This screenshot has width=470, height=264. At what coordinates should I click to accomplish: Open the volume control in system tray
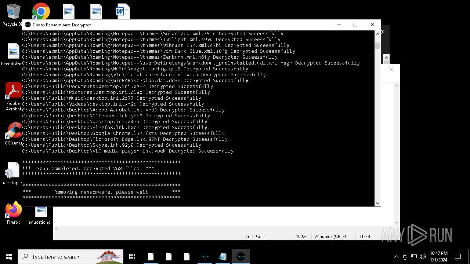423,257
